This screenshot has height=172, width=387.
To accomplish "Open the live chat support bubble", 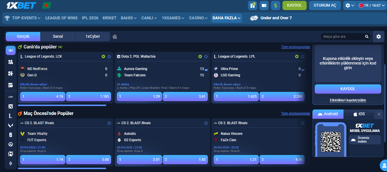I will tap(384, 166).
